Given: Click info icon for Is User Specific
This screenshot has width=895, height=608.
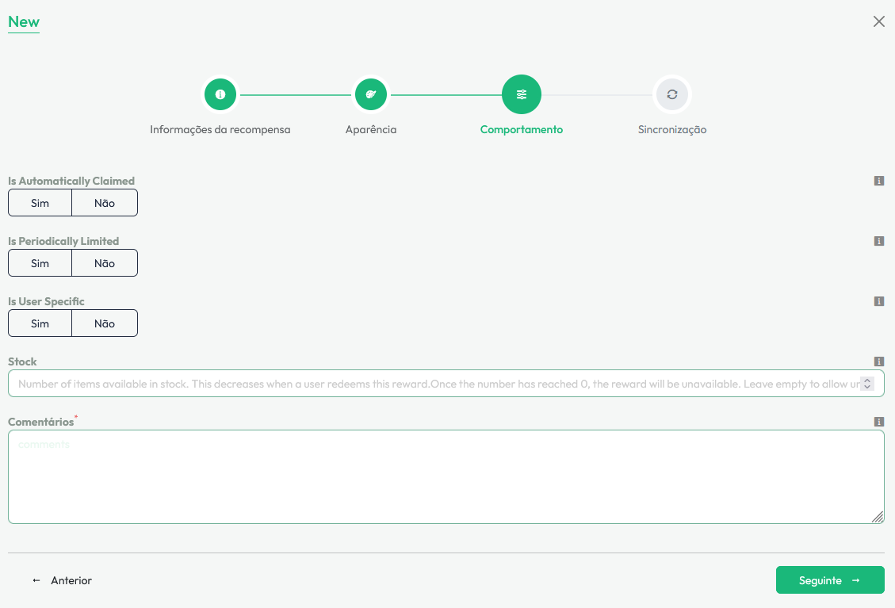Looking at the screenshot, I should (x=878, y=301).
